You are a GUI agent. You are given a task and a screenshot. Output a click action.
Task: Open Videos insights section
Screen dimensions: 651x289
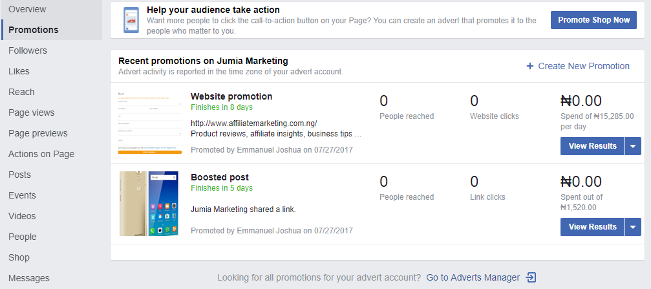(x=22, y=216)
